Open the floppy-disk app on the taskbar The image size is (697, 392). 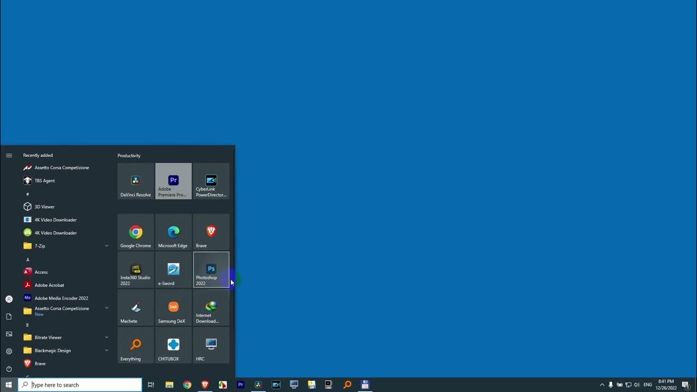coord(365,385)
